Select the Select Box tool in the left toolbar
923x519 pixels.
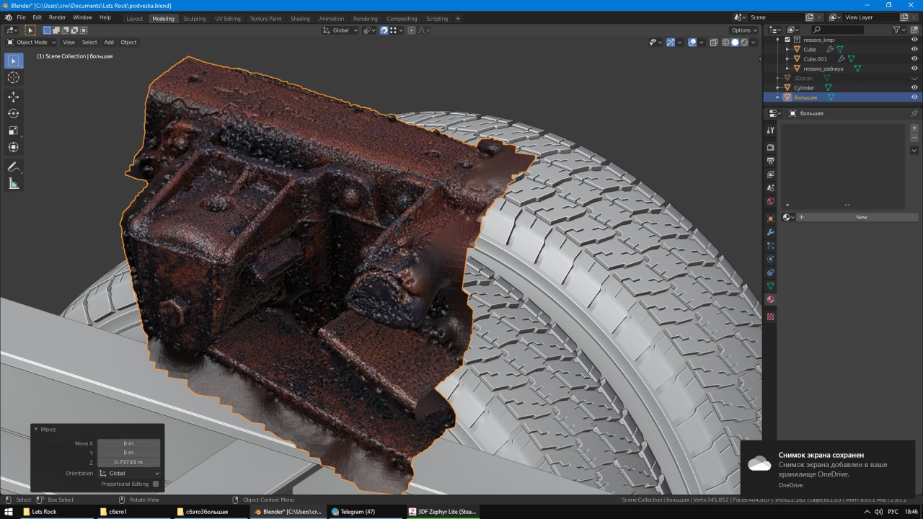pos(14,61)
